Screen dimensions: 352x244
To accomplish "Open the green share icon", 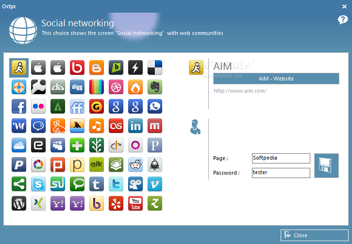I will [19, 184].
